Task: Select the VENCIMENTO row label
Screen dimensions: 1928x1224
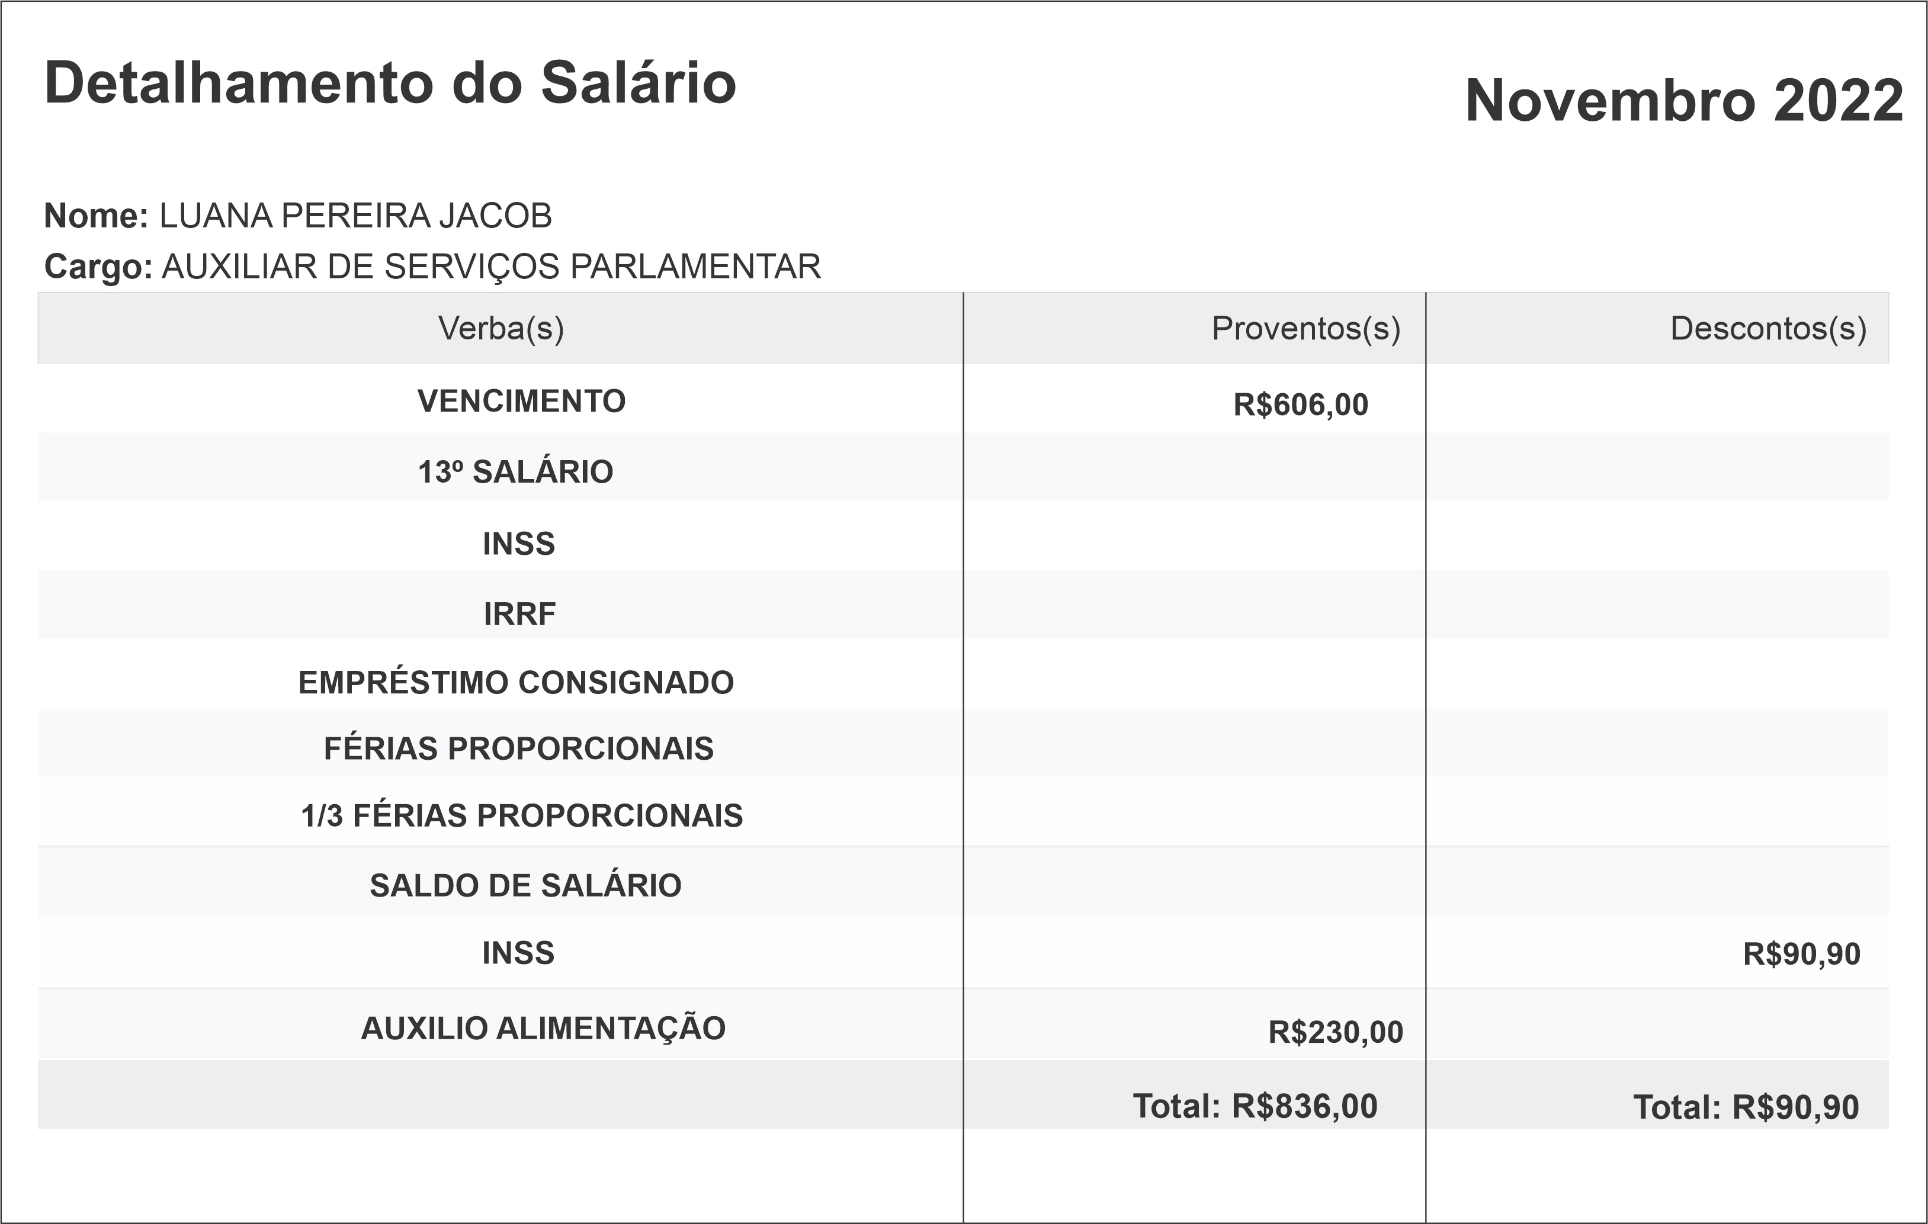Action: (x=521, y=401)
